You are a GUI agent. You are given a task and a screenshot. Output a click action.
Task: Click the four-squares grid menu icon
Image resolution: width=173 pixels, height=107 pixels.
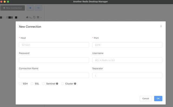[x=38, y=17]
